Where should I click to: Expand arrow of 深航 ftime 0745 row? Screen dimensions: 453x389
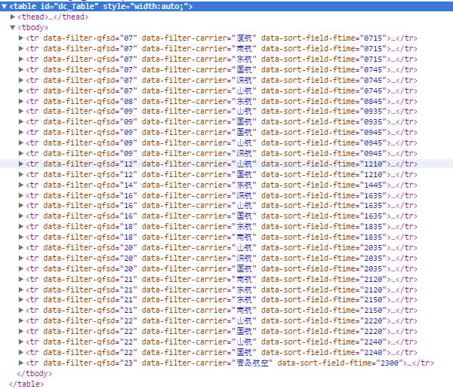(21, 80)
